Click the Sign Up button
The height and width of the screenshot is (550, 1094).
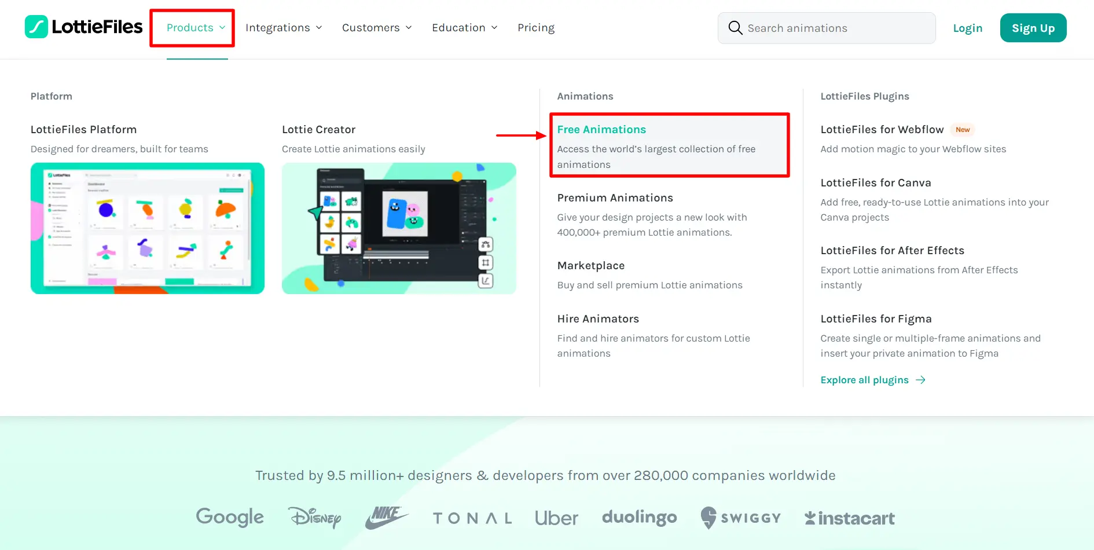1033,28
